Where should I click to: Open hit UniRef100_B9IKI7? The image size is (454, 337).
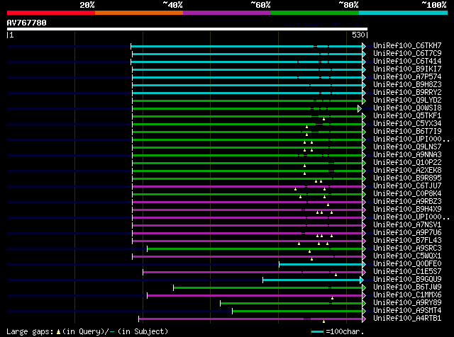pyautogui.click(x=407, y=69)
